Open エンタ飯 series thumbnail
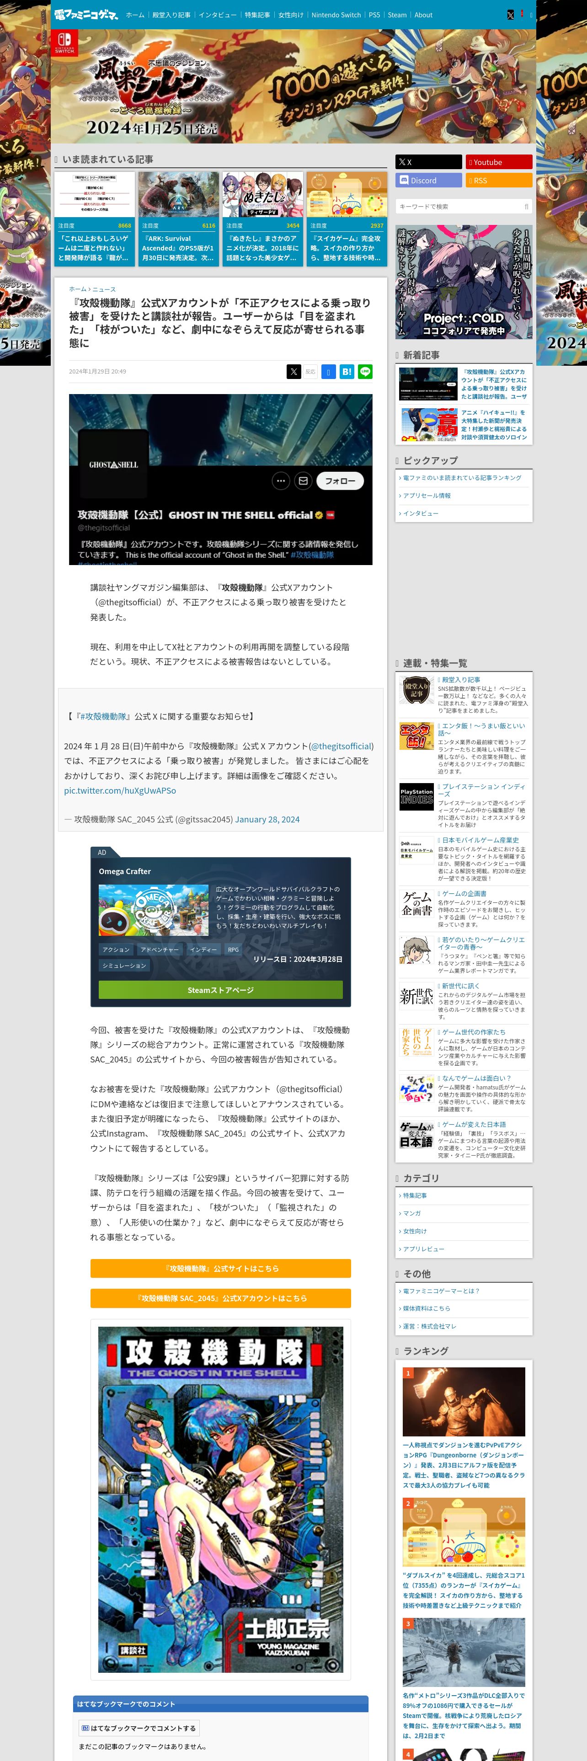Screen dimensions: 587x1761 417,736
